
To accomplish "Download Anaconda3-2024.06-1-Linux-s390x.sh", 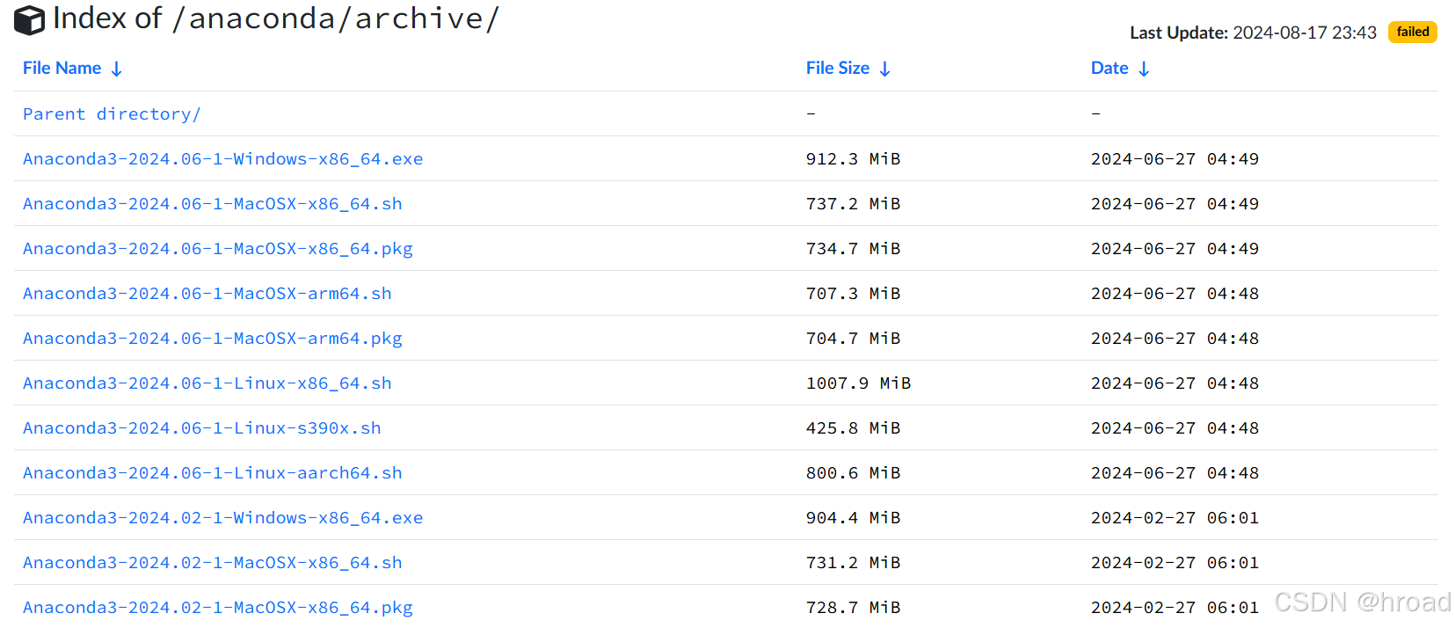I will tap(202, 428).
